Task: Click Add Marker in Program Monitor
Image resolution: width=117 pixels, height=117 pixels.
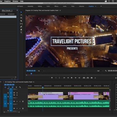Action: pyautogui.click(x=52, y=78)
